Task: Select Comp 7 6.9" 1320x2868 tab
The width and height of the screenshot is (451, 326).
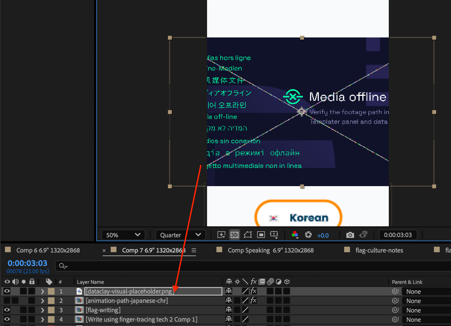Action: point(154,250)
